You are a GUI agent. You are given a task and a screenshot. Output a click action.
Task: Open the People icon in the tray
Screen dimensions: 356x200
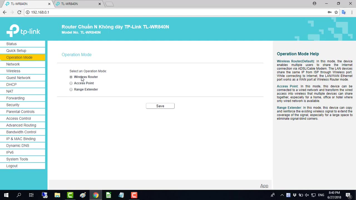(273, 195)
